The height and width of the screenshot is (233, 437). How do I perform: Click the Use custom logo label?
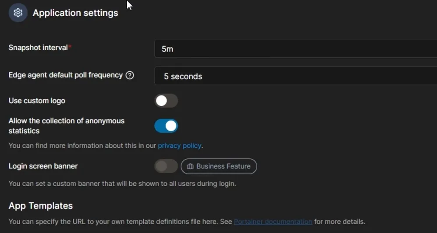pyautogui.click(x=37, y=101)
